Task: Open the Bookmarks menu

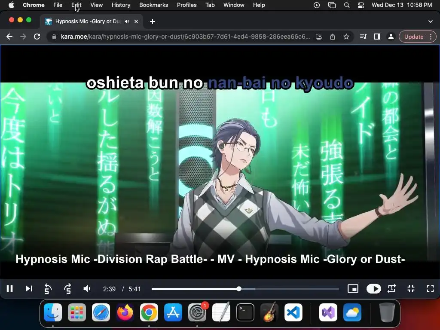Action: (154, 5)
